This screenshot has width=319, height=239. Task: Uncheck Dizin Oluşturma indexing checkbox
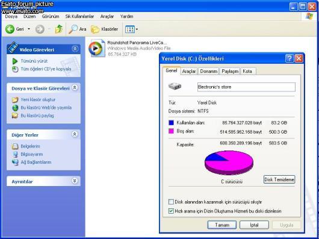[171, 211]
